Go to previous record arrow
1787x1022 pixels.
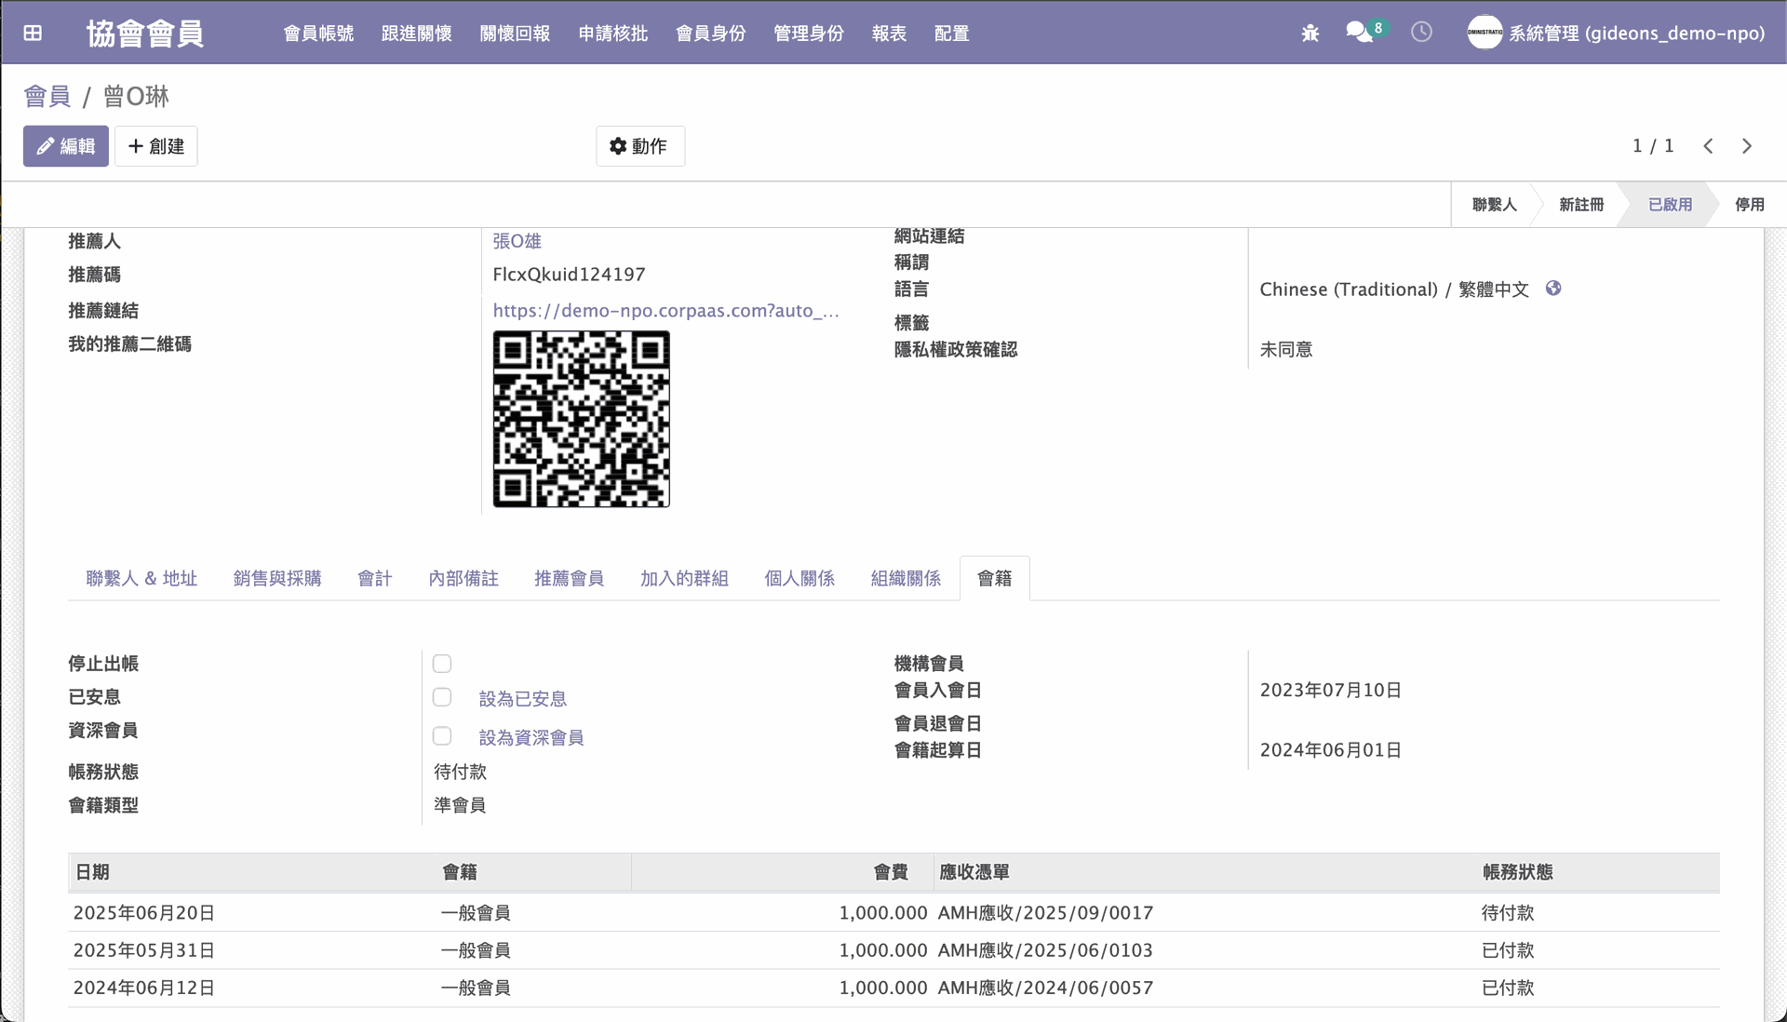1708,146
